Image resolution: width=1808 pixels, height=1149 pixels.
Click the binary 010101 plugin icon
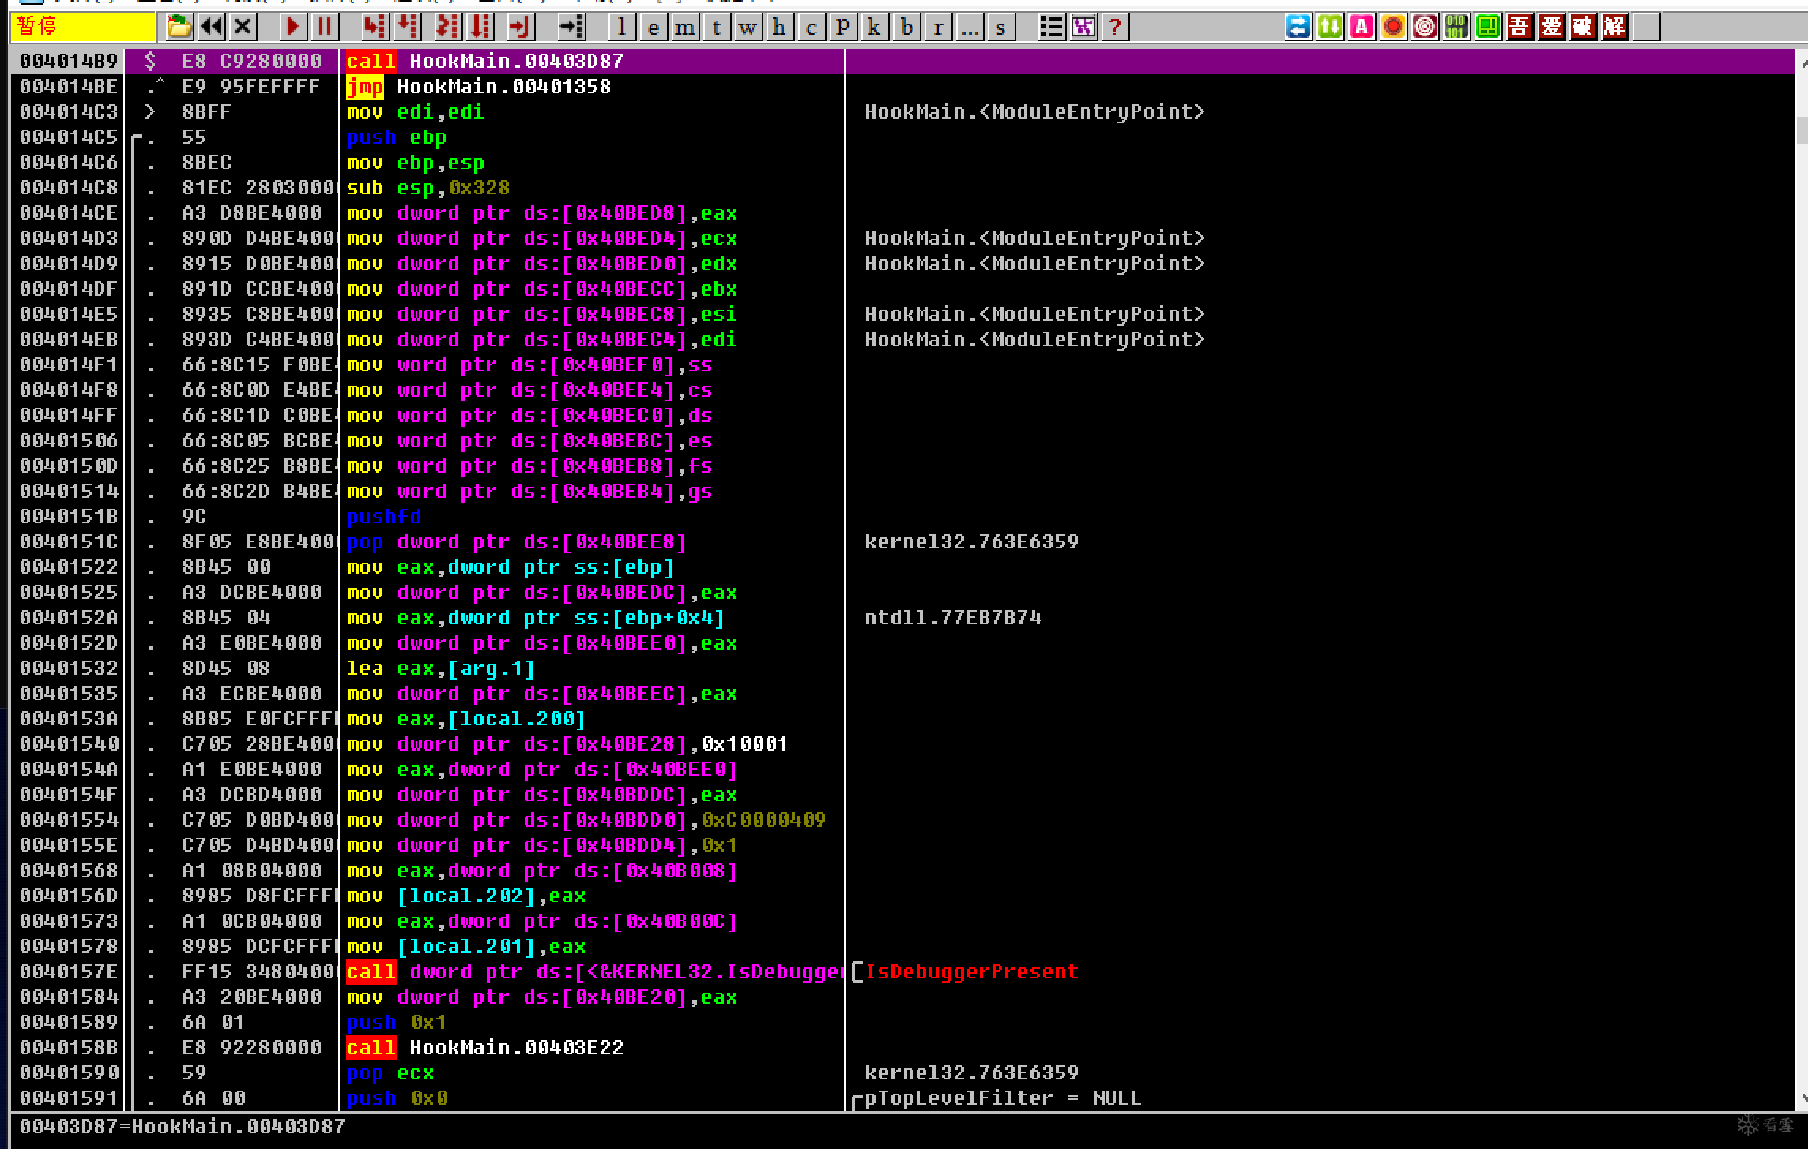click(1456, 27)
